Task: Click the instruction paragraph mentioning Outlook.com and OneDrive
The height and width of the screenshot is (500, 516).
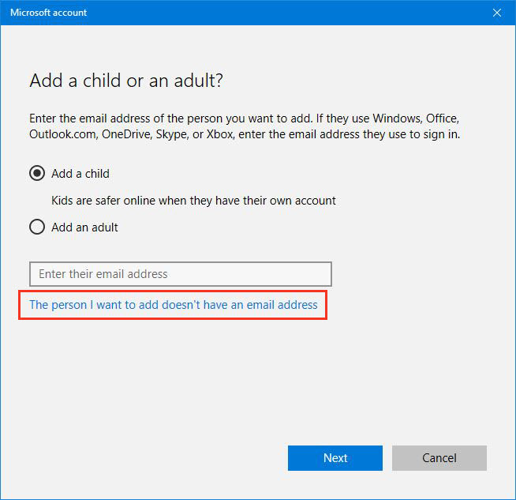Action: click(x=244, y=126)
